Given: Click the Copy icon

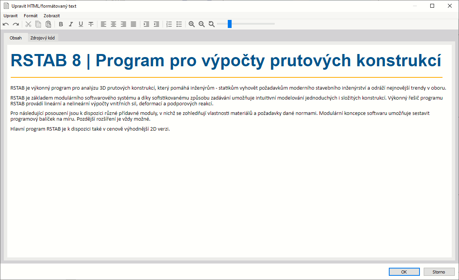Looking at the screenshot, I should point(38,24).
